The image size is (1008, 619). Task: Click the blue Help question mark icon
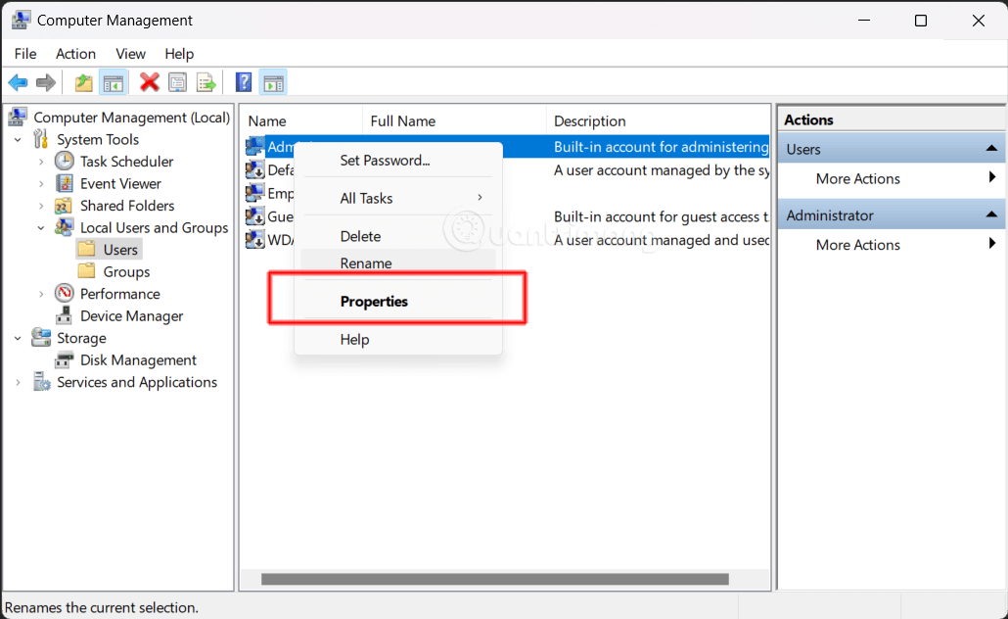click(244, 82)
